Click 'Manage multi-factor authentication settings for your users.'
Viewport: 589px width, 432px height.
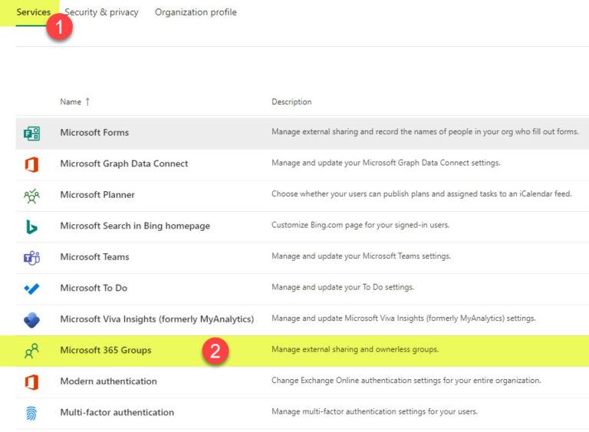pos(374,412)
